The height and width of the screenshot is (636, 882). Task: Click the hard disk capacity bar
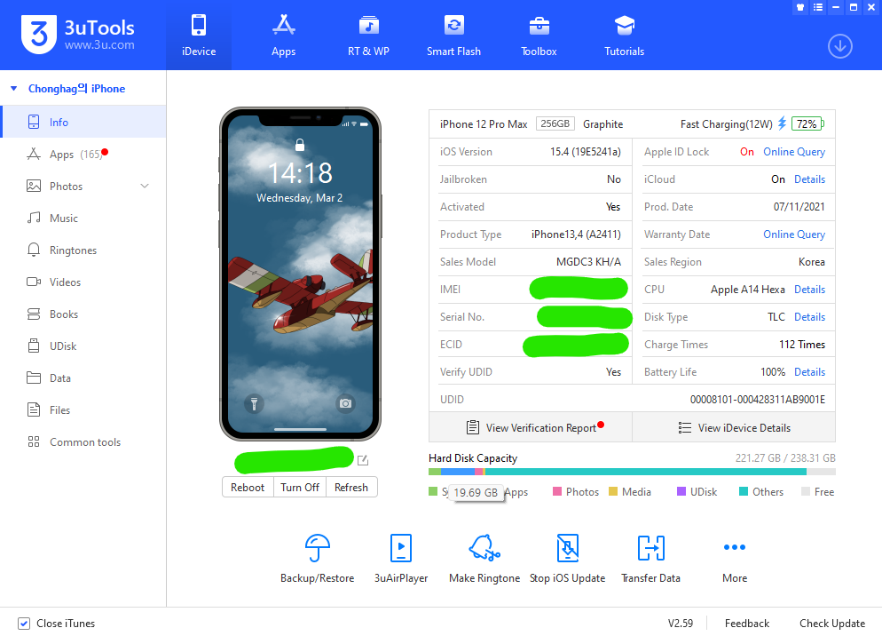click(x=632, y=472)
